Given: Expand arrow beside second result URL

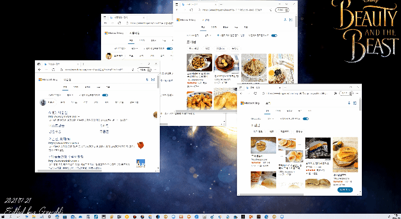Looking at the screenshot, I should click(78, 143).
